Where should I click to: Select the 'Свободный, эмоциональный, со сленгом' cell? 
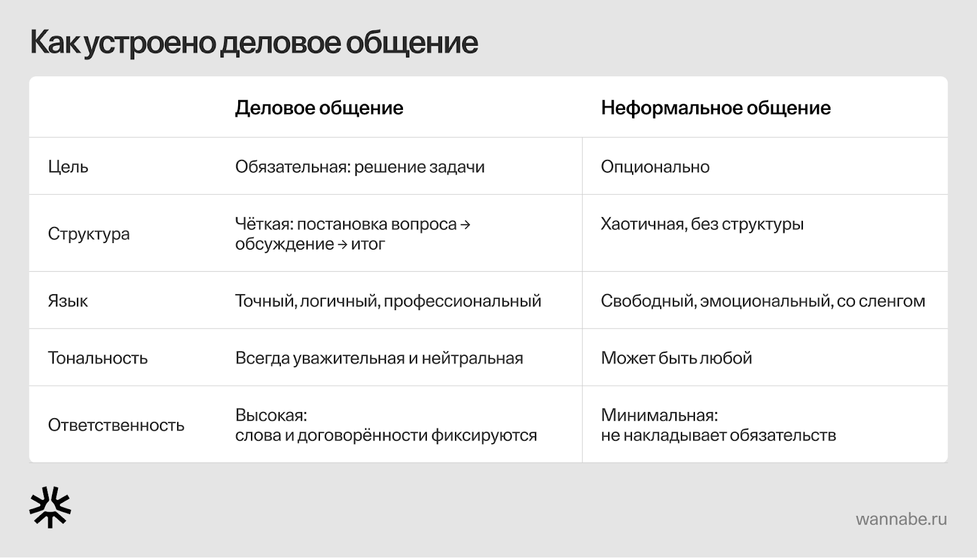pos(763,301)
